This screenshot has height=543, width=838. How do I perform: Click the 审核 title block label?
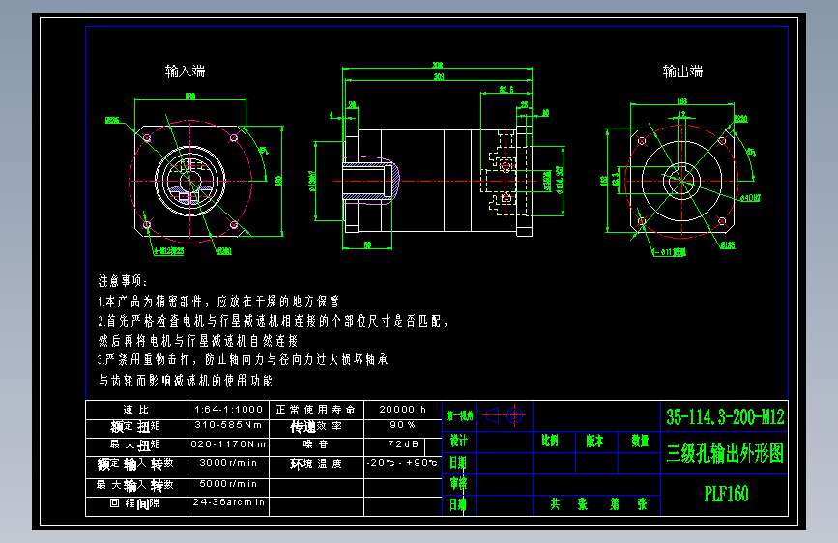pyautogui.click(x=458, y=484)
